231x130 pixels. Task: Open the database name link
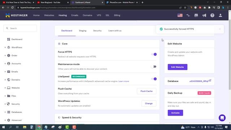[x=199, y=81]
